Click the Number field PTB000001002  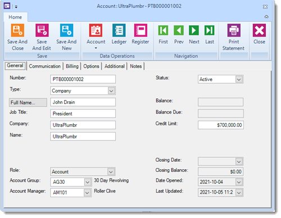(x=83, y=79)
